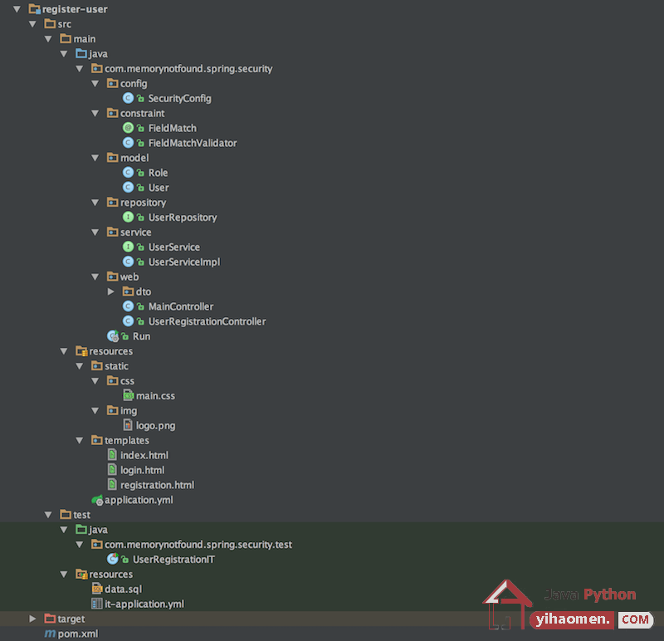Collapse the test folder arrow
Image resolution: width=664 pixels, height=641 pixels.
click(x=48, y=515)
